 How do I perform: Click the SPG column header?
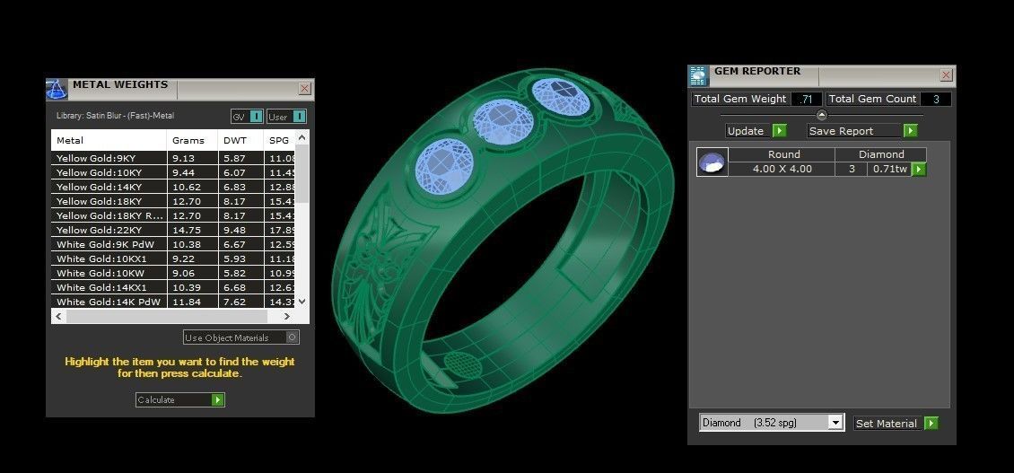[x=279, y=140]
